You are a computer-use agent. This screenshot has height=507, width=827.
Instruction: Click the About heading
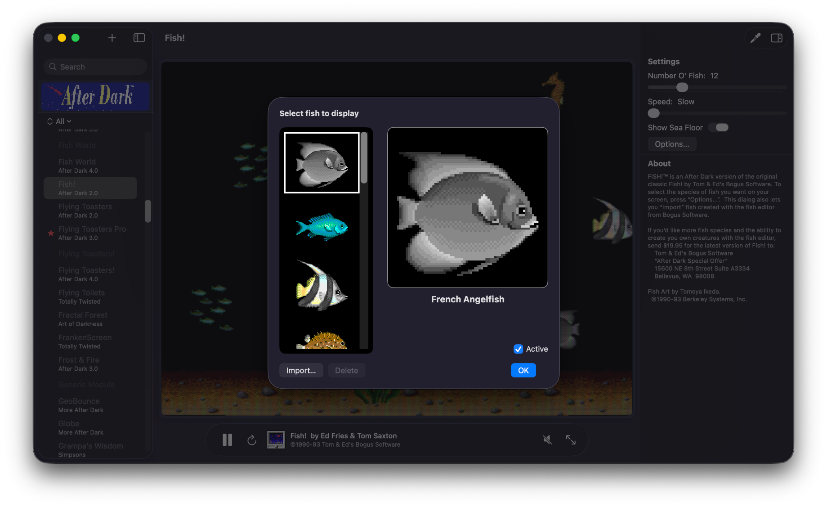659,164
